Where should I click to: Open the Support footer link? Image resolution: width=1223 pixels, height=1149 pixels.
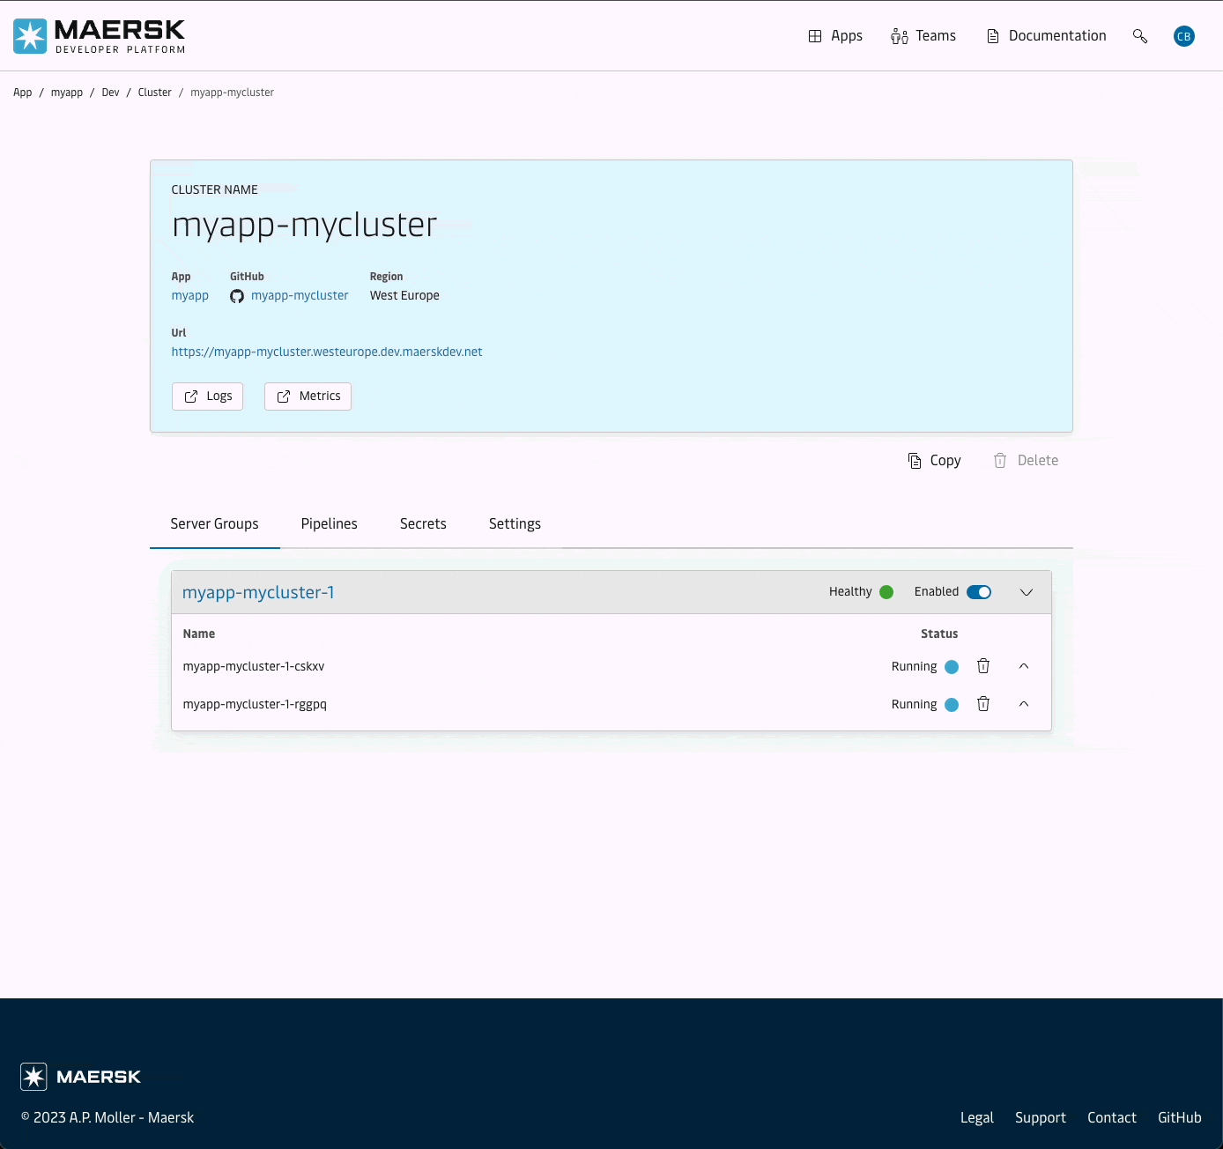point(1041,1118)
